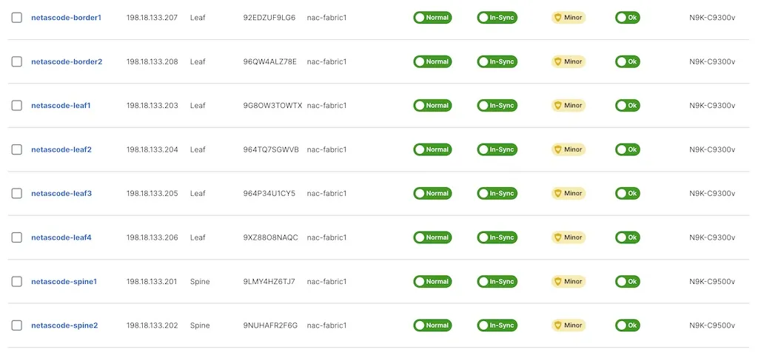Click Minor shield icon for netascode-spine2
758x358 pixels.
point(558,325)
